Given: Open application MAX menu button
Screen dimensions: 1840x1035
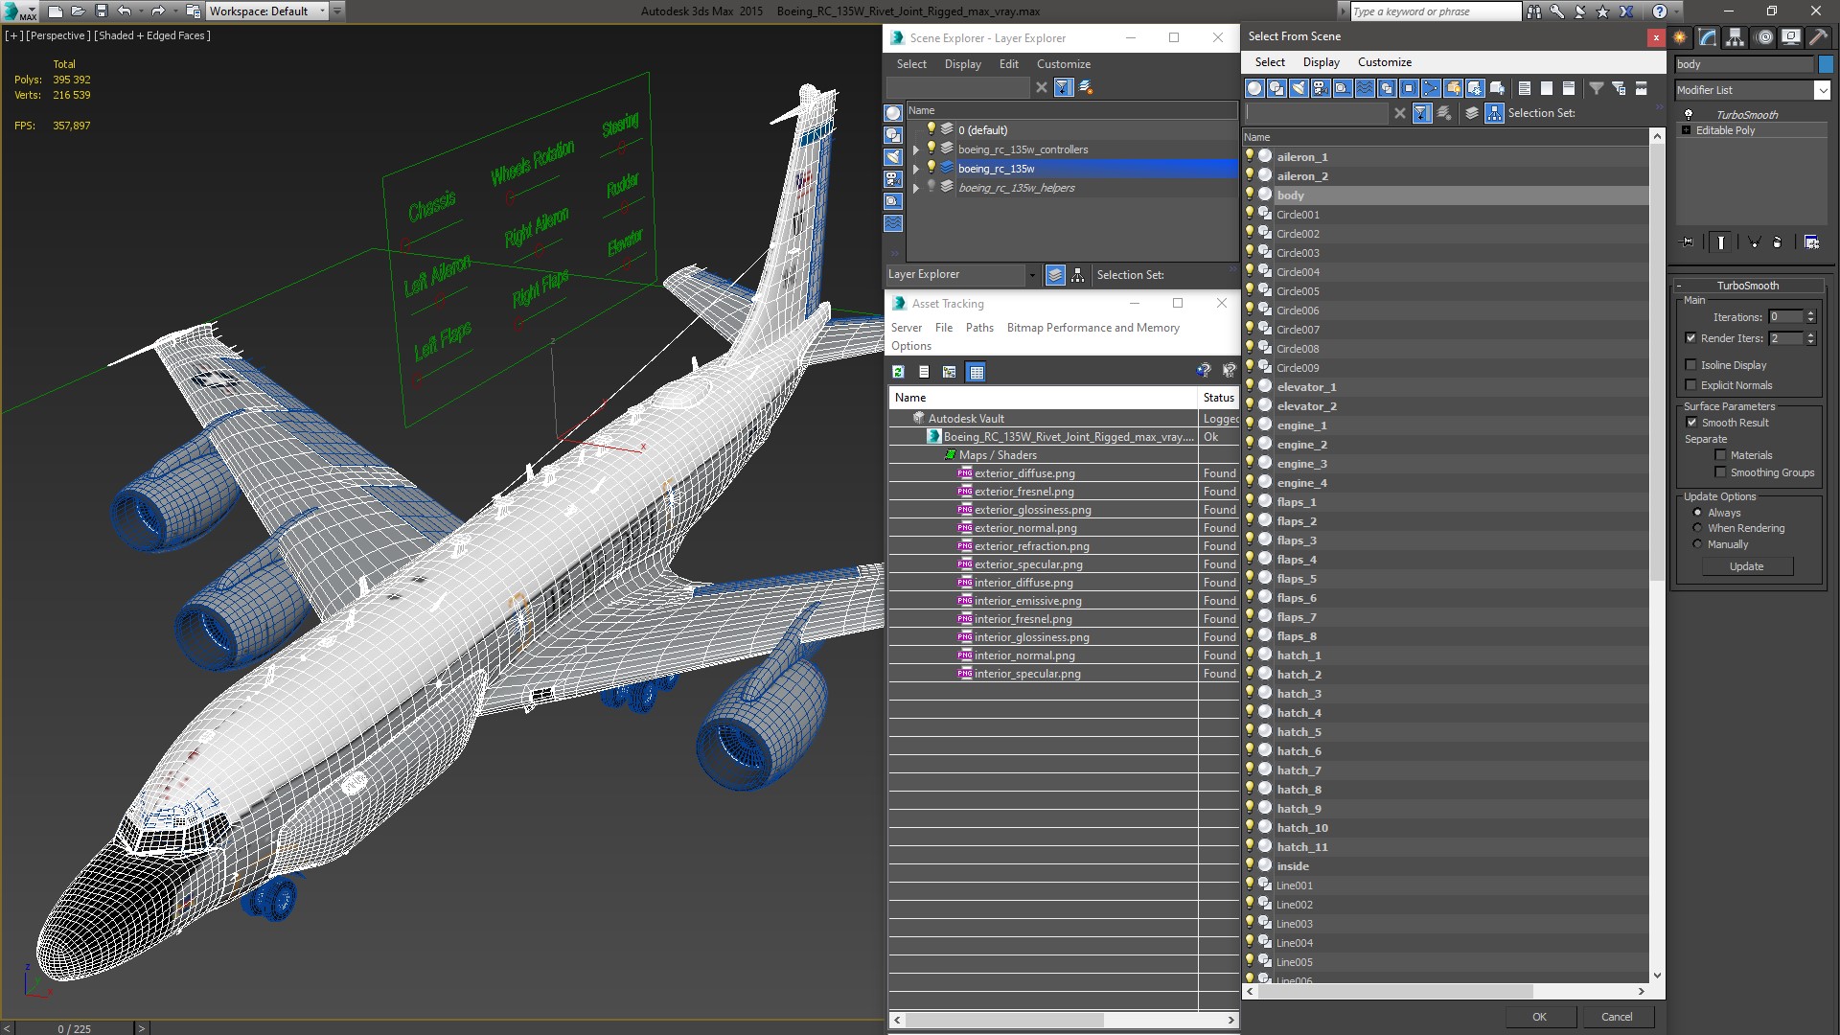Looking at the screenshot, I should 19,11.
